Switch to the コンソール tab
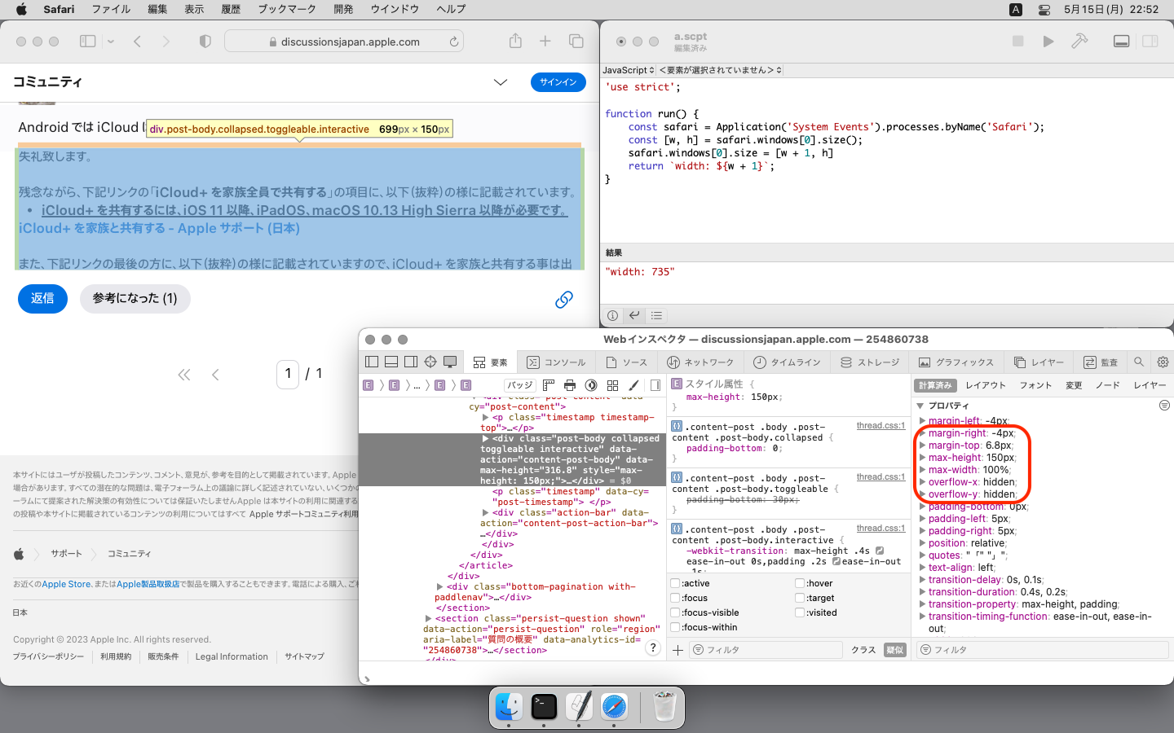Viewport: 1174px width, 733px height. [556, 362]
